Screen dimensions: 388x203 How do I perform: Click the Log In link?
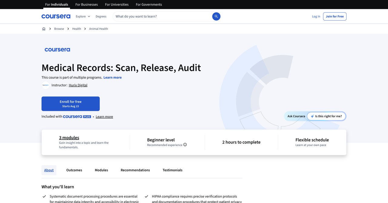(316, 16)
